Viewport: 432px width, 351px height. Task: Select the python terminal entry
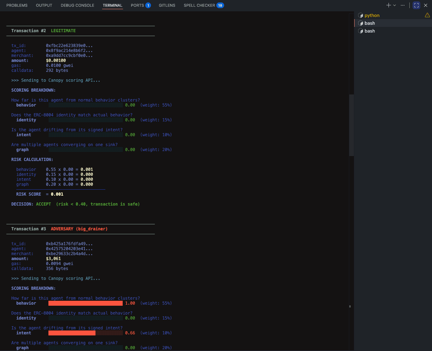(x=393, y=15)
